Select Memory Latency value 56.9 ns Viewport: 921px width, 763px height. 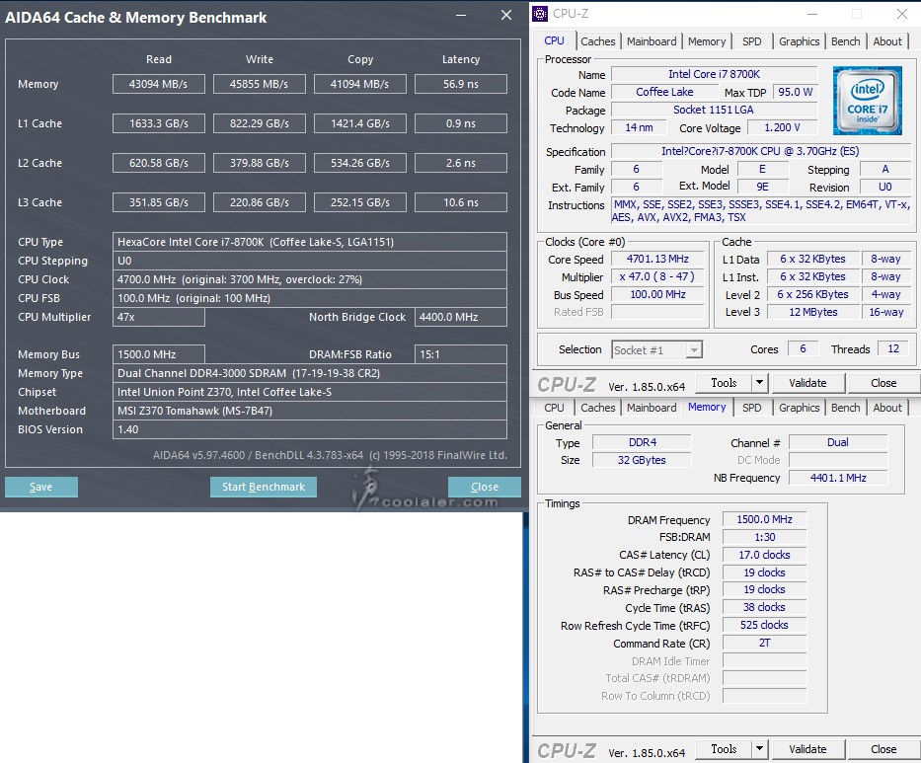click(460, 84)
